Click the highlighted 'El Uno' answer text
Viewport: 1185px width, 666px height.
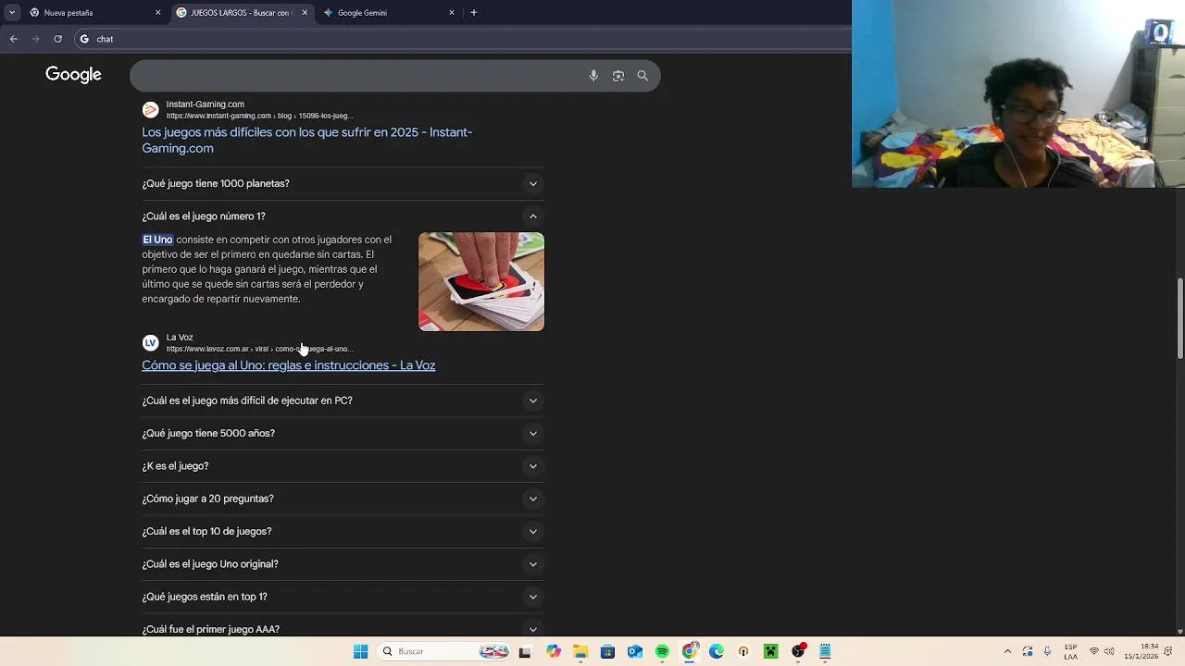157,240
